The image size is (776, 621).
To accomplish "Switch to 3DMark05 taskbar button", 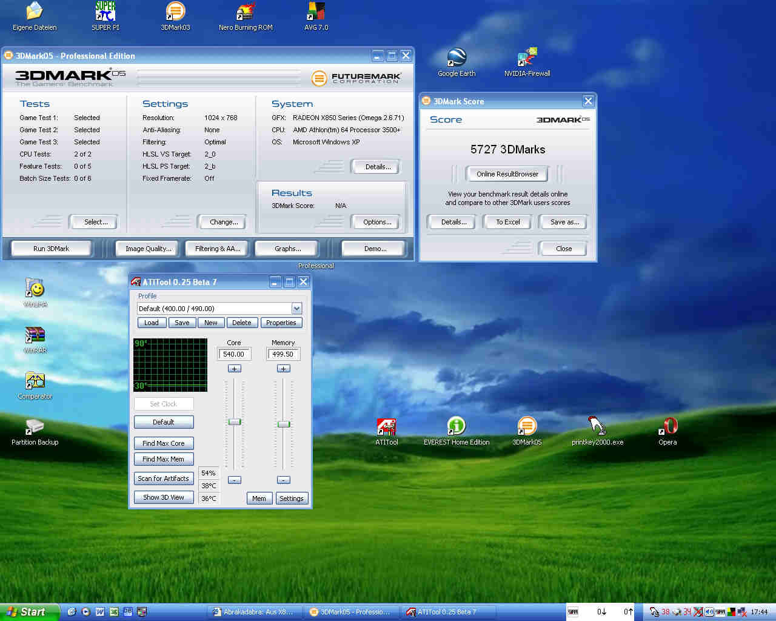I will point(352,612).
